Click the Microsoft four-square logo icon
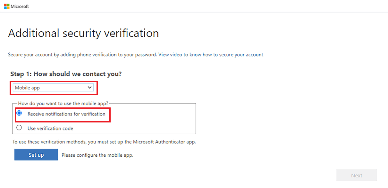This screenshot has height=188, width=388. 7,6
